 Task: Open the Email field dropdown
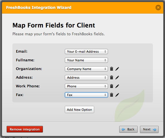tap(86, 51)
